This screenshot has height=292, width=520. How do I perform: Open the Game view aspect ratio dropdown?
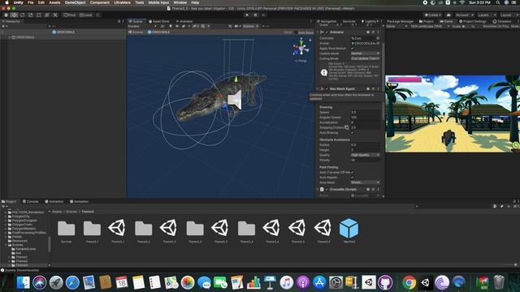430,27
